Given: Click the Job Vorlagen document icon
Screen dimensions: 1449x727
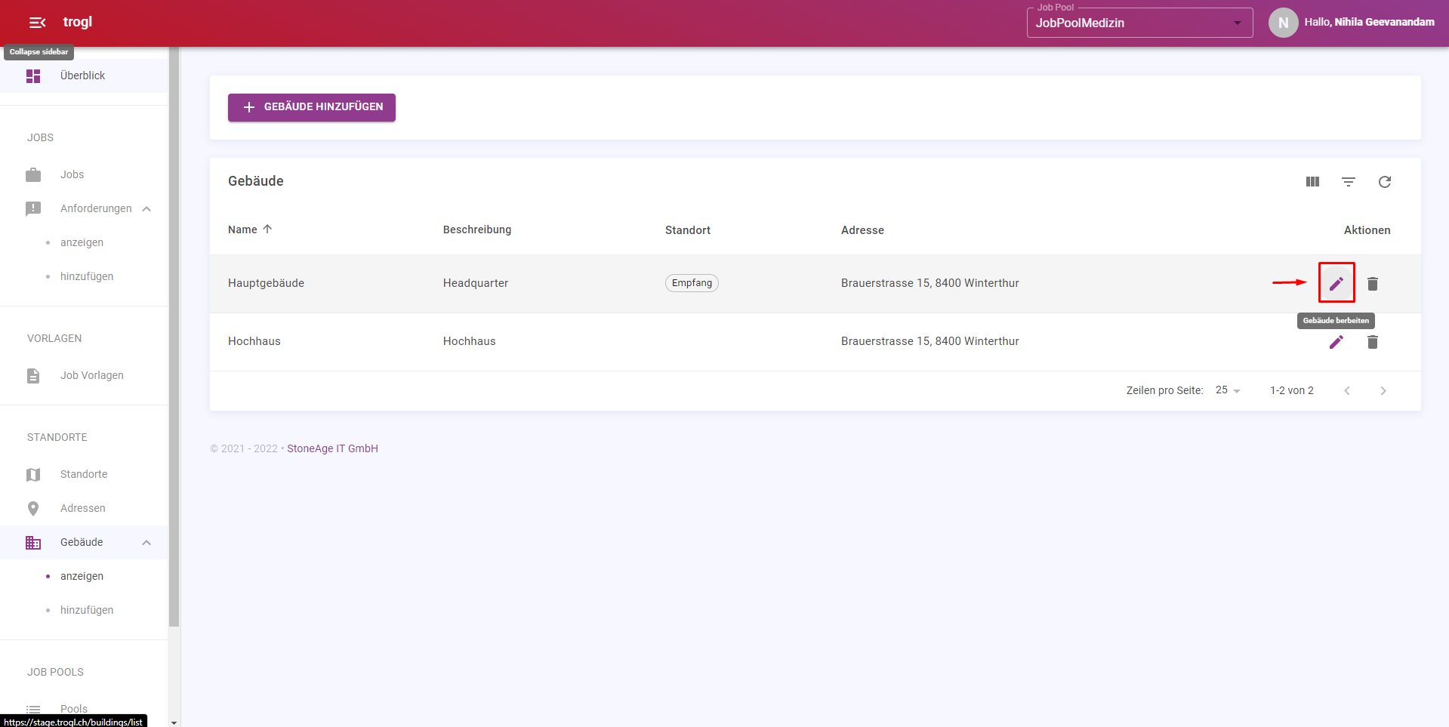Looking at the screenshot, I should (x=33, y=376).
